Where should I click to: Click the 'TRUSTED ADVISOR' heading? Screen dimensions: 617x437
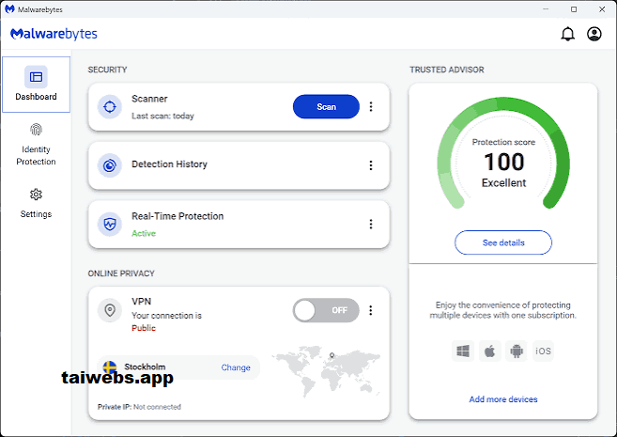(x=447, y=70)
